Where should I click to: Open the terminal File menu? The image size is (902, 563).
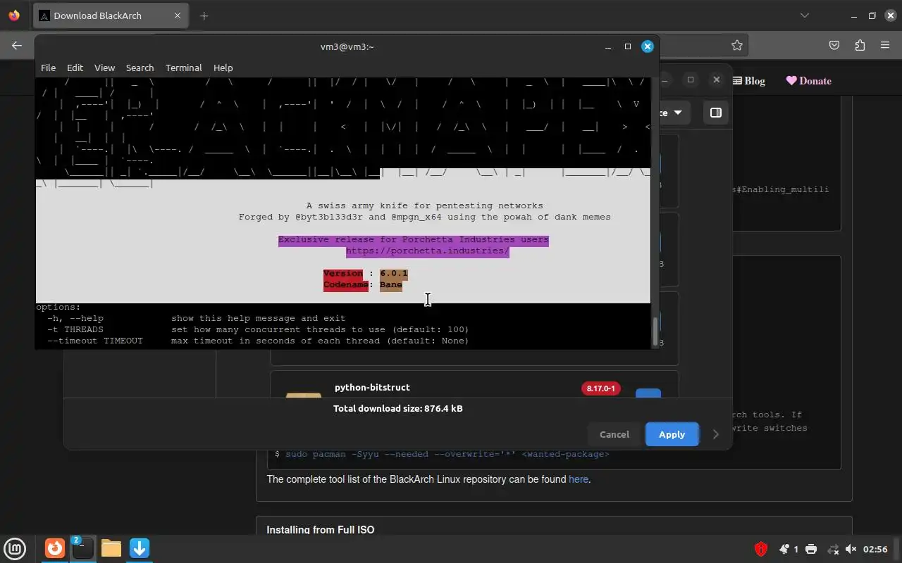48,68
